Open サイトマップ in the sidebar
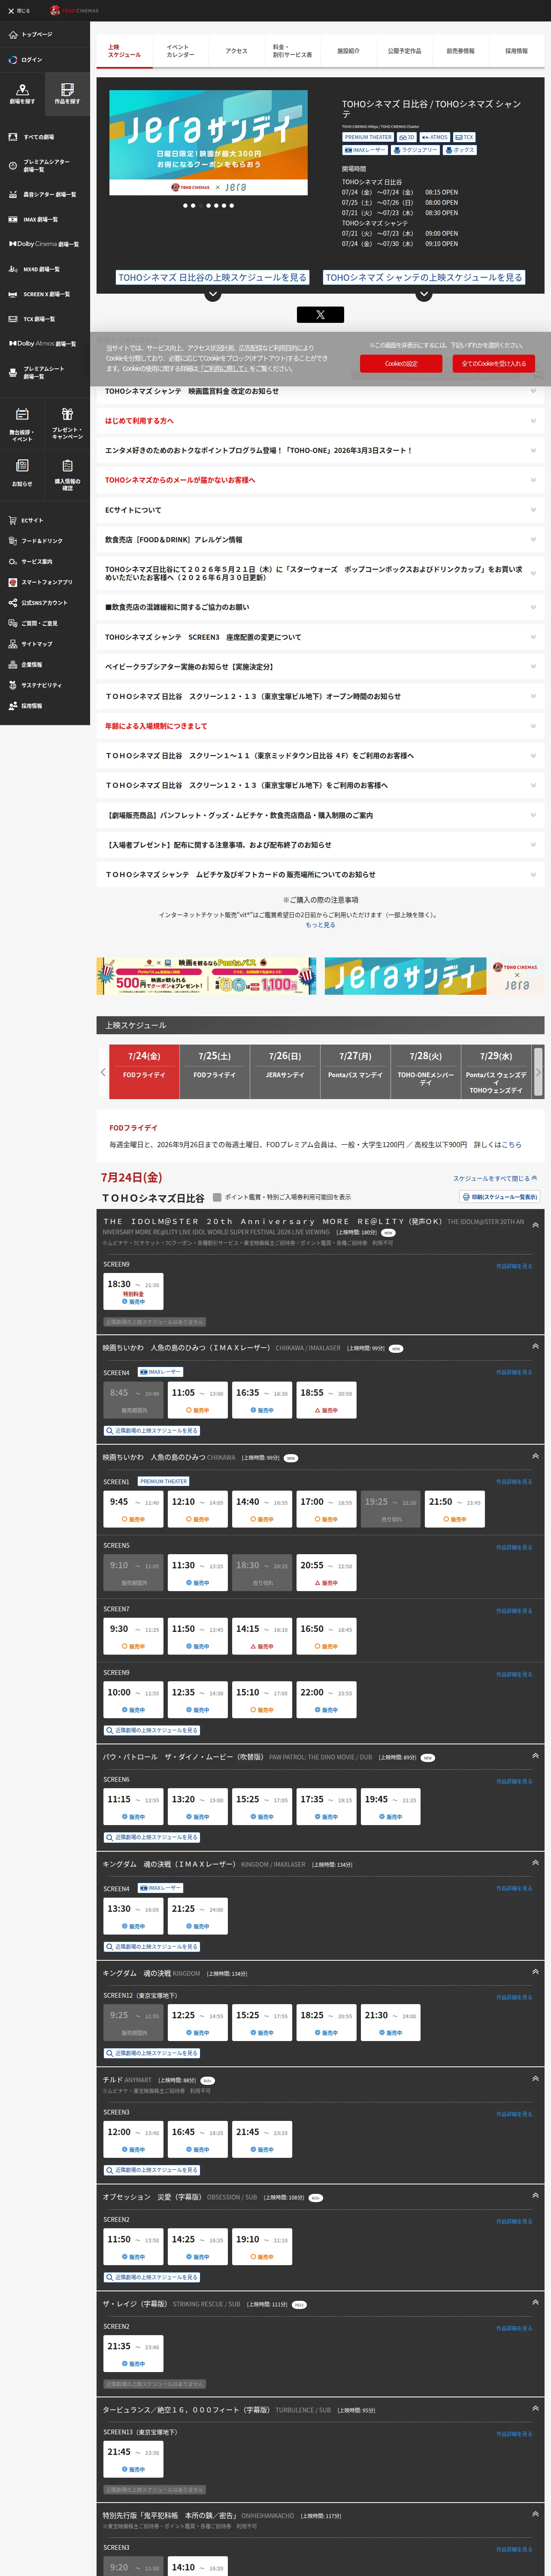This screenshot has height=2576, width=551. pyautogui.click(x=45, y=644)
